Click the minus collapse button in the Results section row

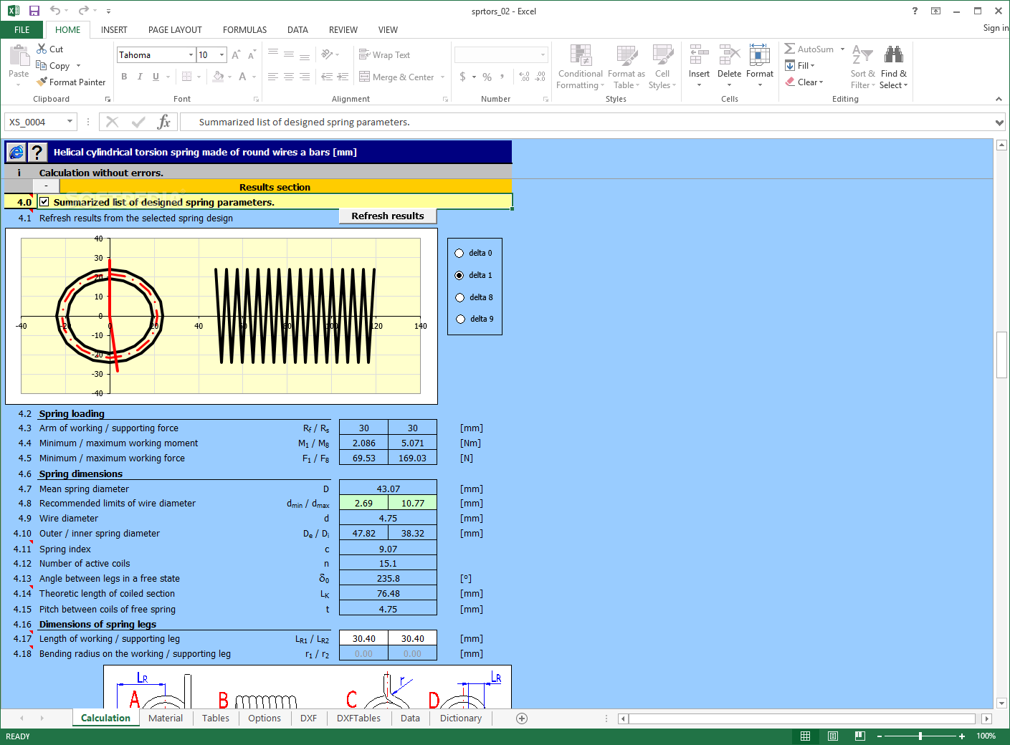[x=46, y=186]
